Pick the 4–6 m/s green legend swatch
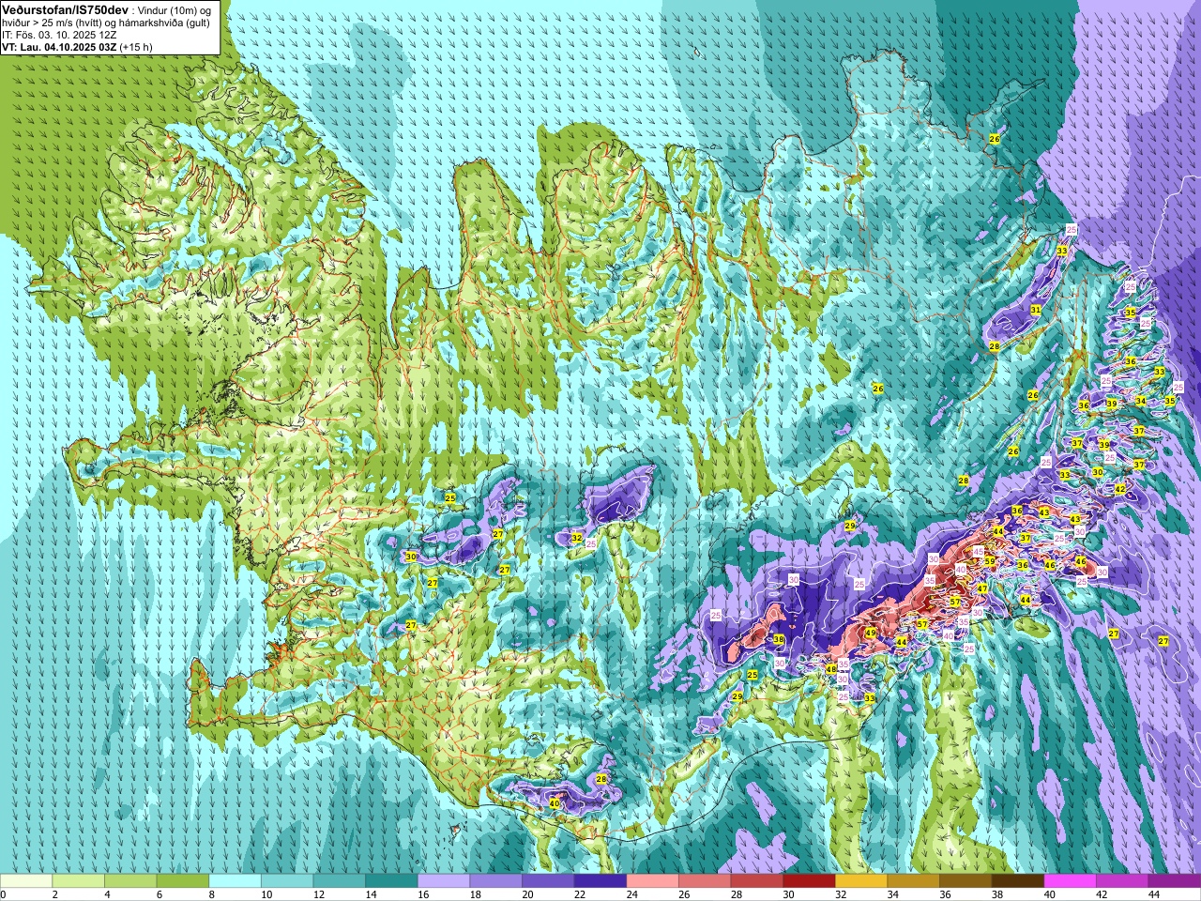The width and height of the screenshot is (1201, 901). (130, 881)
